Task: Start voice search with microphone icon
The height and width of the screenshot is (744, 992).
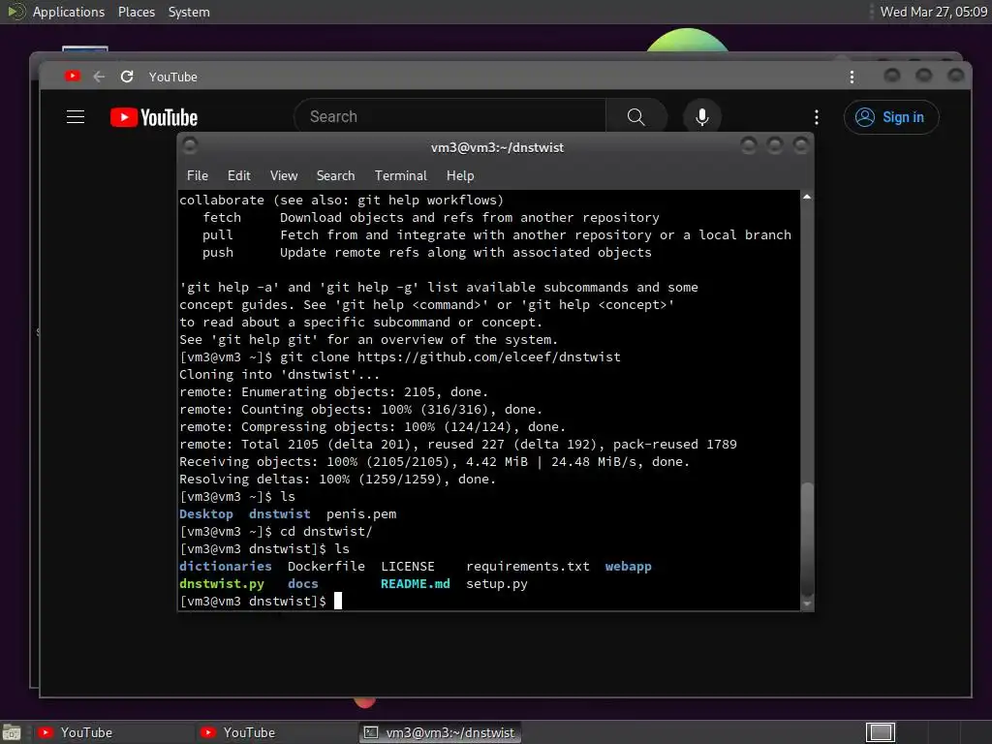Action: click(701, 117)
